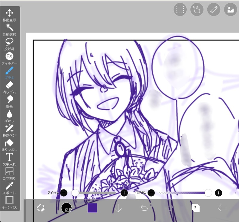239x222 pixels.
Task: Select the Eyedropper (スポイト) tool
Action: pos(9,188)
